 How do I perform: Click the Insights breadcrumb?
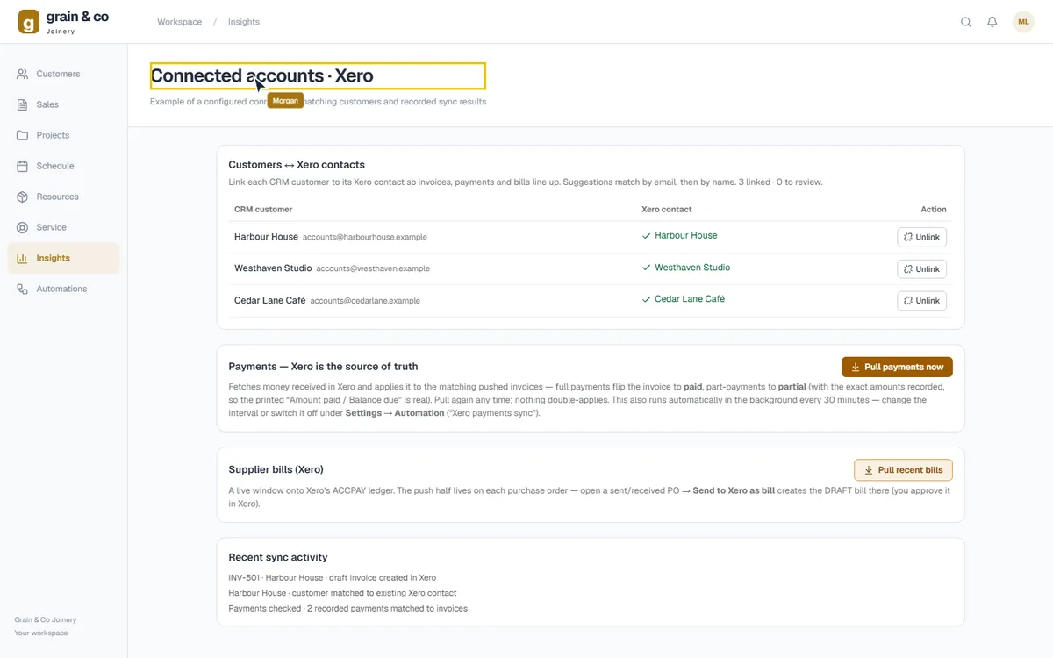[244, 22]
